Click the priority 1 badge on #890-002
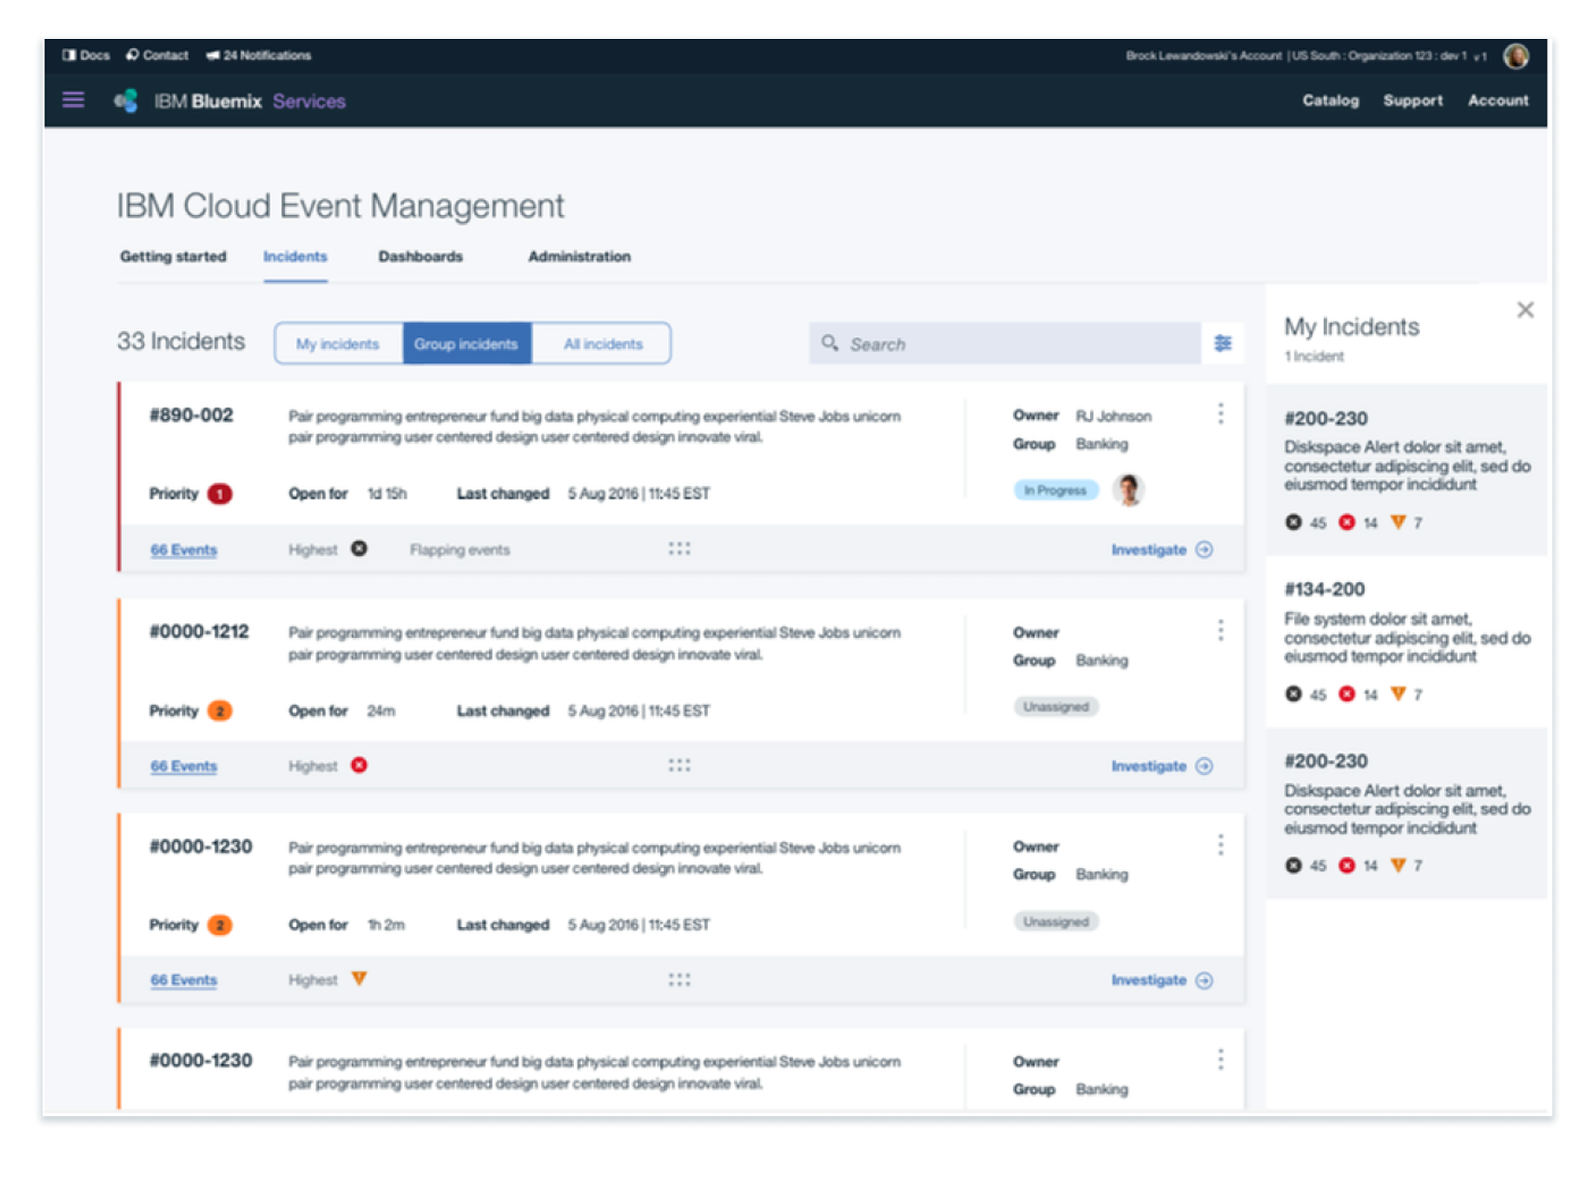Viewport: 1595px width, 1196px height. tap(220, 494)
